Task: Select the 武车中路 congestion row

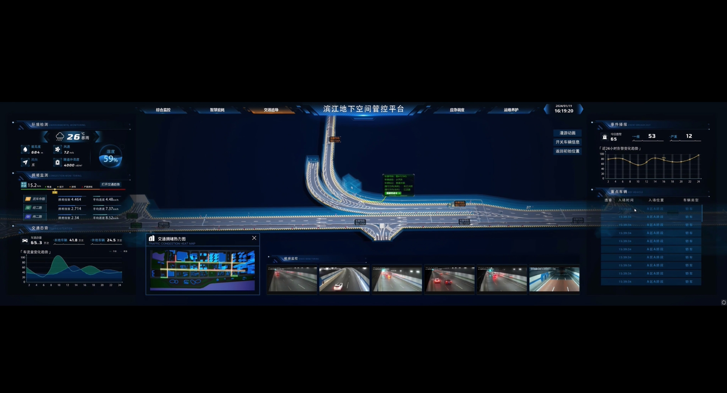Action: pyautogui.click(x=35, y=199)
